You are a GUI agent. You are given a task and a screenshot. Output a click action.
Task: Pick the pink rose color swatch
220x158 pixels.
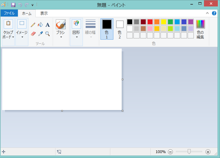[150, 29]
